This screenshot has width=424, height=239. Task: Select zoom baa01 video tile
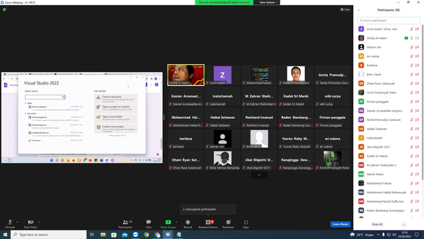pos(223,75)
